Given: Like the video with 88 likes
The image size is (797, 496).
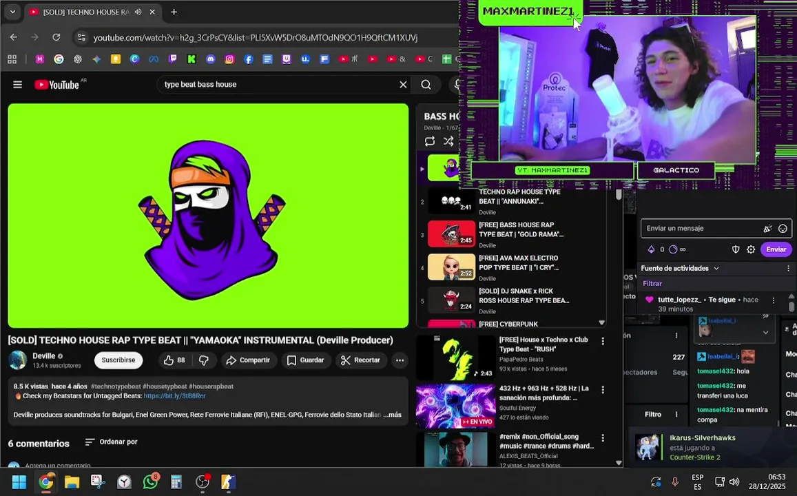Looking at the screenshot, I should coord(174,360).
